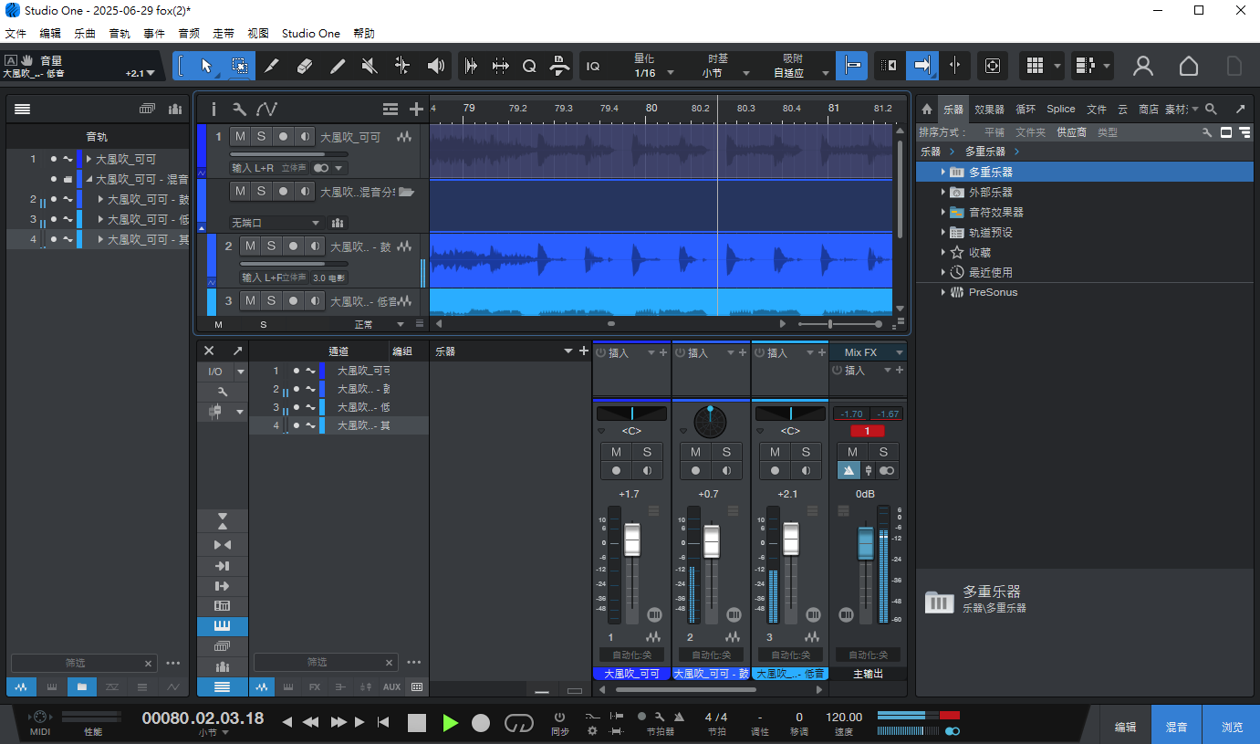Open the 无端口 port dropdown
Image resolution: width=1260 pixels, height=744 pixels.
point(276,223)
